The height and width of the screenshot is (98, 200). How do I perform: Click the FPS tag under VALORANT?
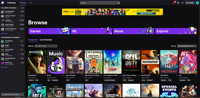[x=170, y=80]
